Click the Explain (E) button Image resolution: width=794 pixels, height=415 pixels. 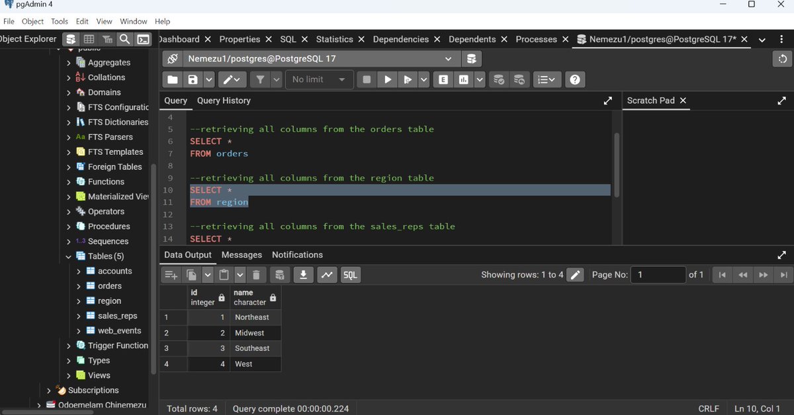click(x=443, y=79)
